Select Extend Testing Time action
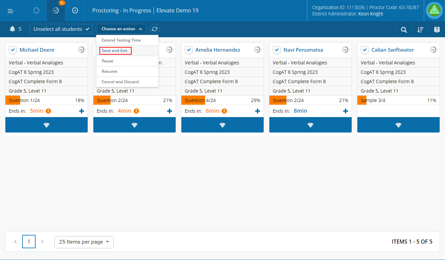The width and height of the screenshot is (445, 260). (x=127, y=40)
